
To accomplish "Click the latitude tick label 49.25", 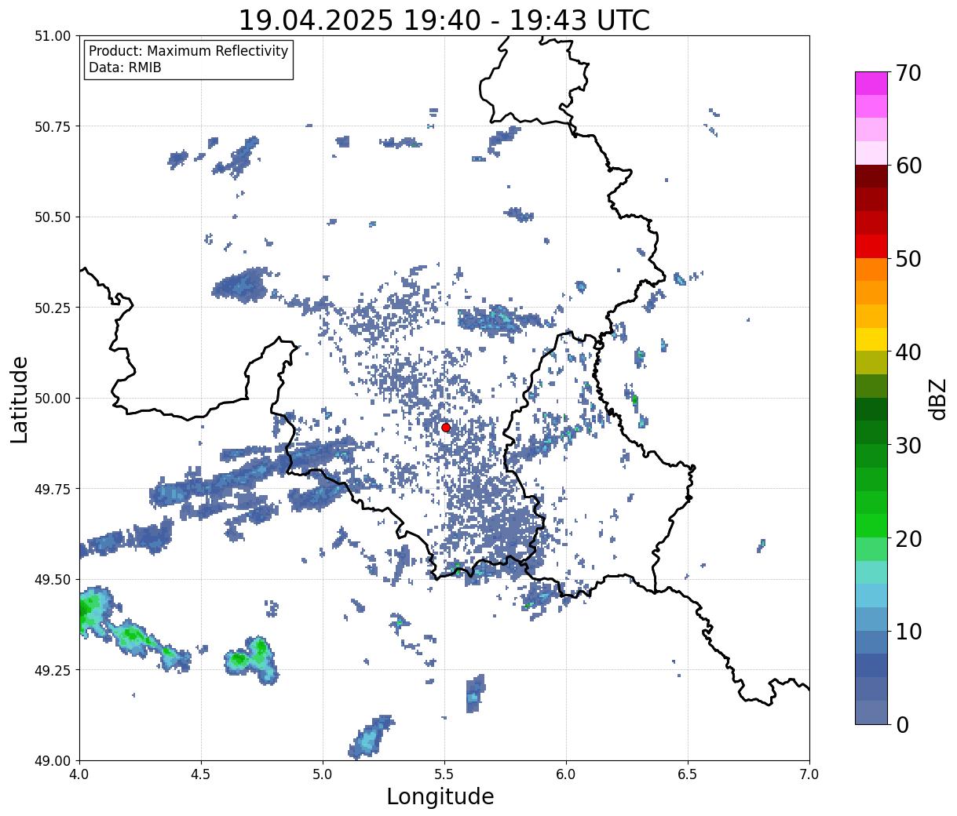I will click(x=53, y=670).
